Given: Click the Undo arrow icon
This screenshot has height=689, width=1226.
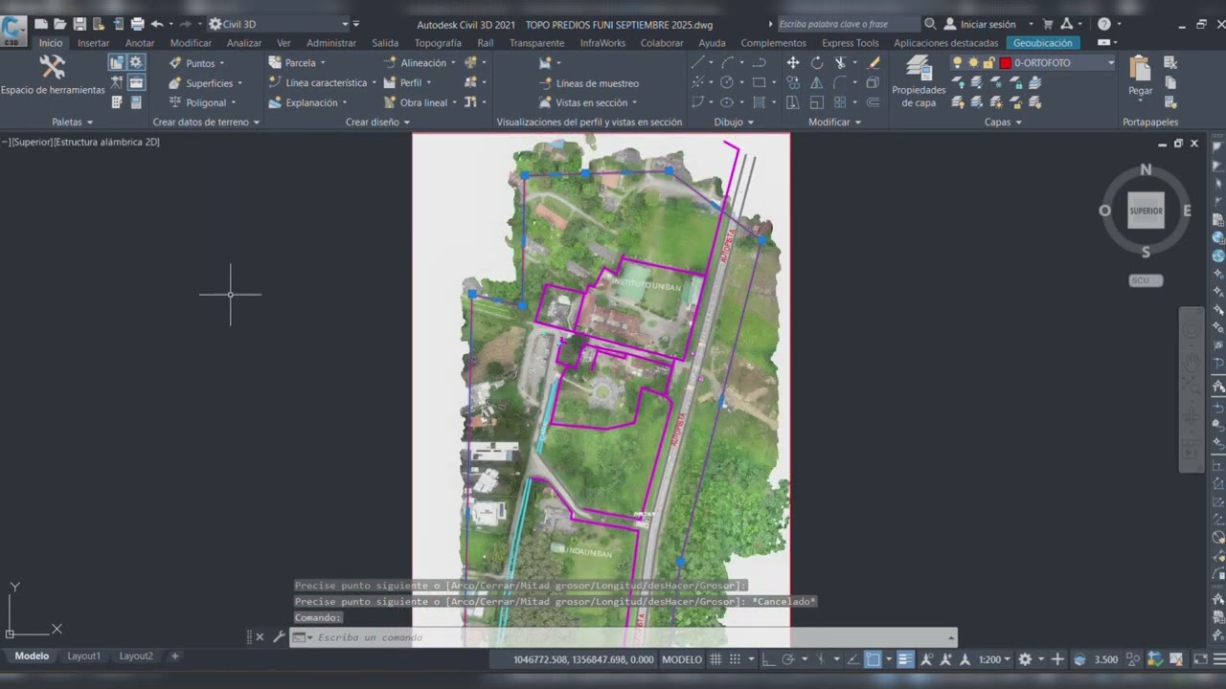Looking at the screenshot, I should pos(157,24).
